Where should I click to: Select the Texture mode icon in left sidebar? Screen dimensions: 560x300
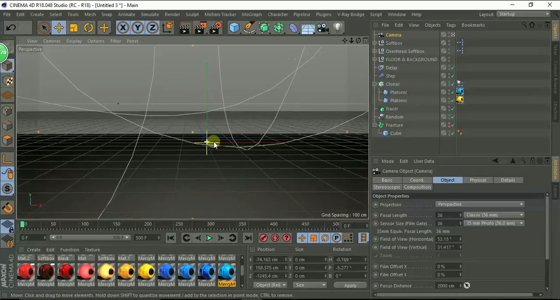pyautogui.click(x=7, y=81)
